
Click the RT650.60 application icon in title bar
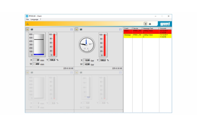(x=27, y=16)
